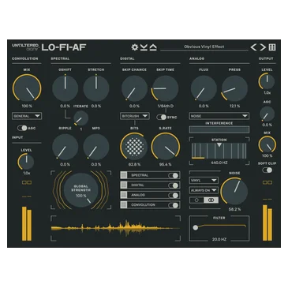Viewport: 288px width, 288px height.
Task: Click the Press knob
Action: (x=234, y=88)
